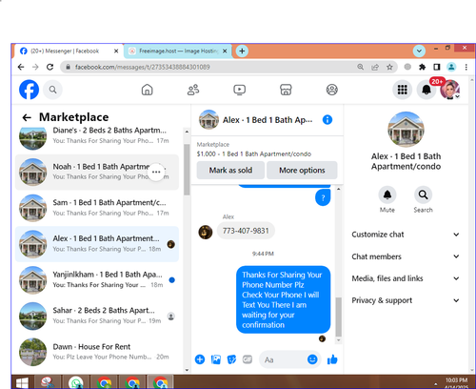
Task: Open the emoji picker smiley
Action: [312, 359]
